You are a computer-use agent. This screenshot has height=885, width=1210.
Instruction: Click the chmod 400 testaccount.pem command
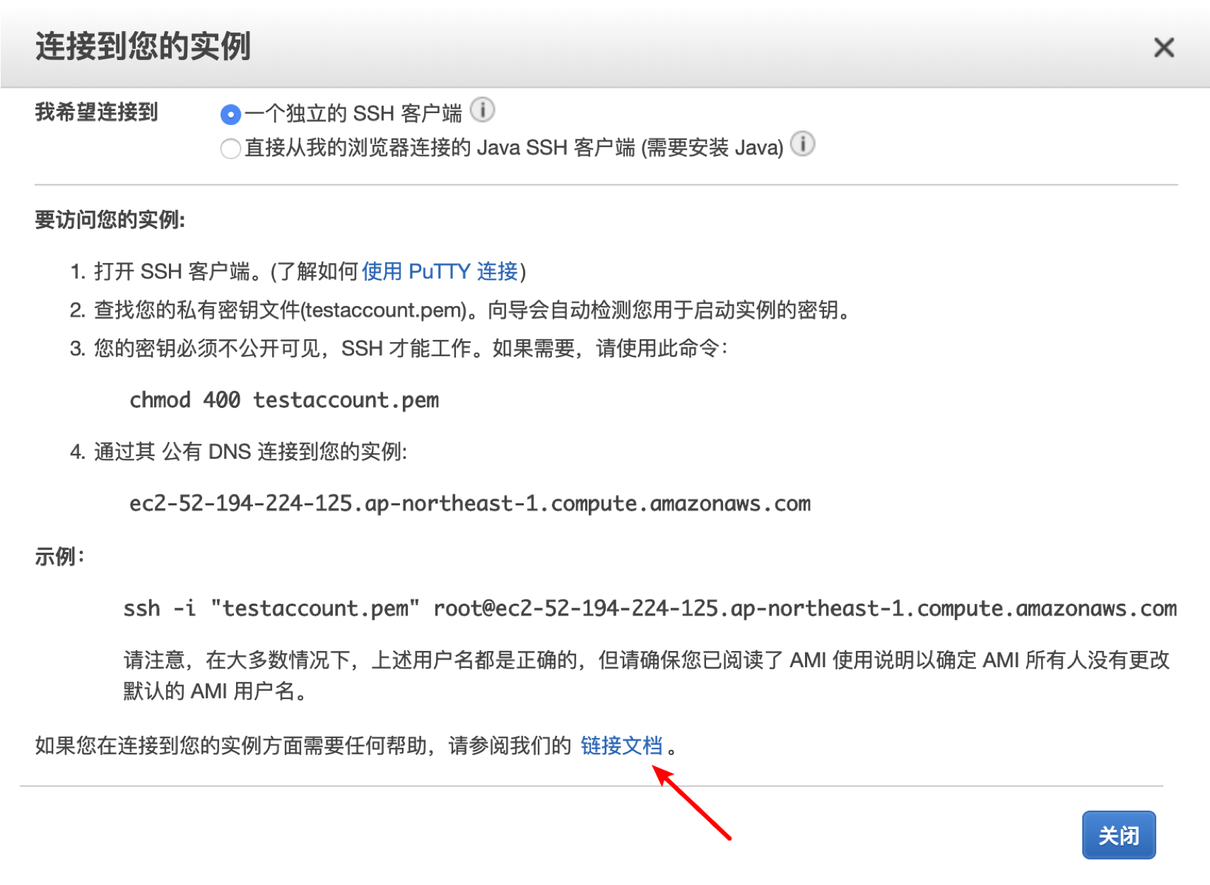pyautogui.click(x=284, y=400)
